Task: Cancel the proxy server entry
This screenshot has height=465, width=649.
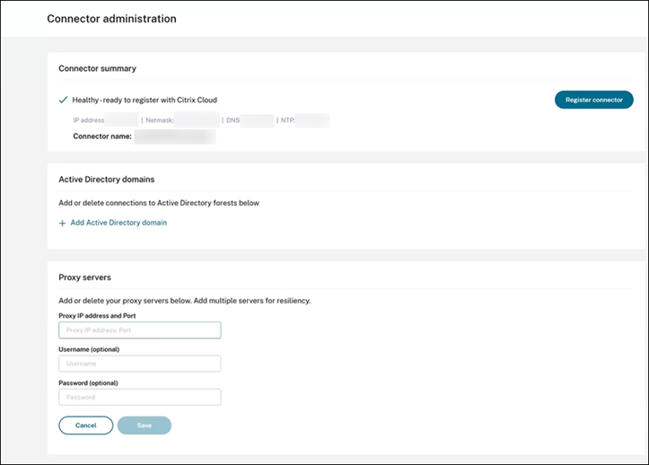Action: (x=86, y=426)
